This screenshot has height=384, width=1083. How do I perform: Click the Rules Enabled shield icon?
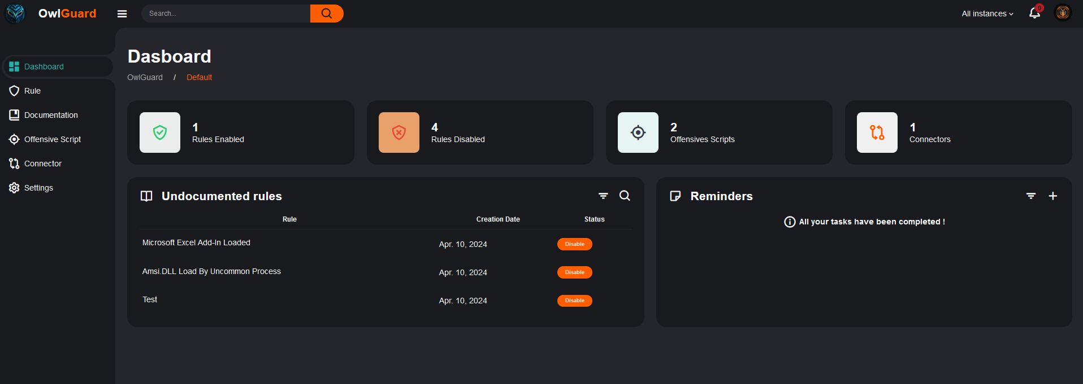pyautogui.click(x=160, y=133)
